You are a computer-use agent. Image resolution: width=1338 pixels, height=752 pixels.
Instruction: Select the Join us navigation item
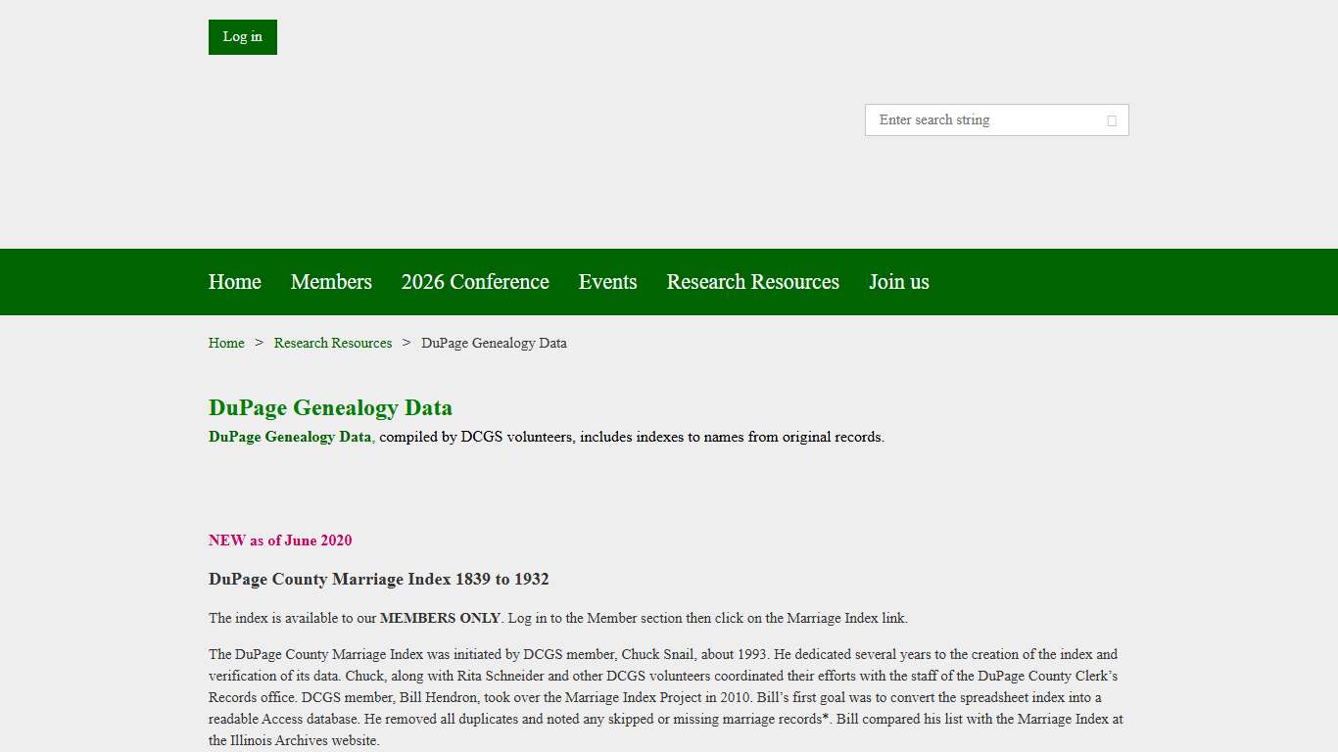tap(898, 282)
